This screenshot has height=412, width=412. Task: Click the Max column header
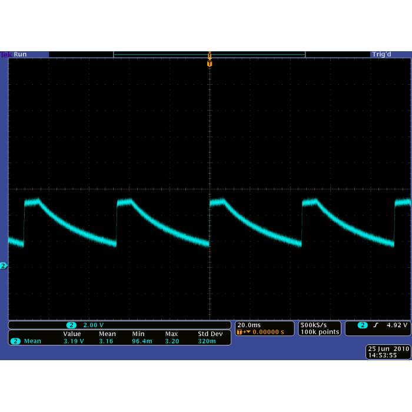point(171,334)
